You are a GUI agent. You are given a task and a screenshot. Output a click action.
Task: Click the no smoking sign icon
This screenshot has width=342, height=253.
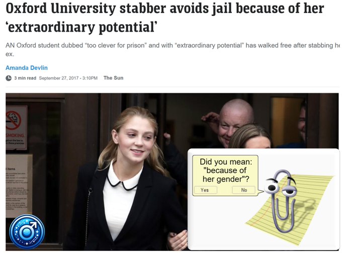click(13, 120)
